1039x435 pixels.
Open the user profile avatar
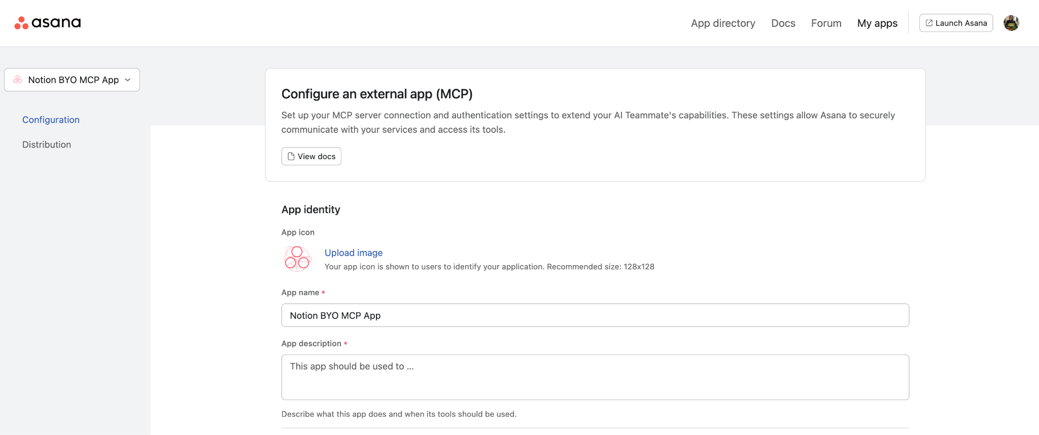pos(1011,23)
